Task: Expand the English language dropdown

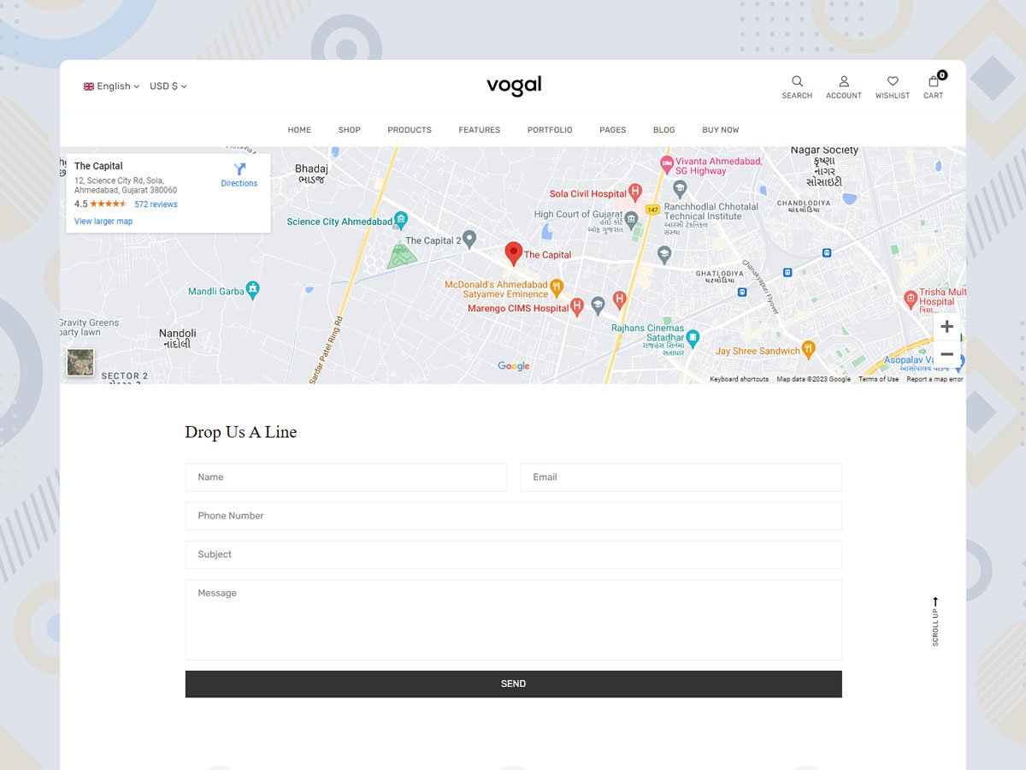Action: (112, 86)
